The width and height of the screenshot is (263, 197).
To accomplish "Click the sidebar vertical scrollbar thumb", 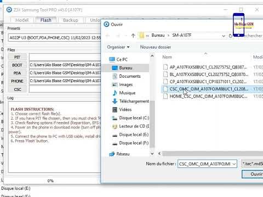I will coord(152,124).
